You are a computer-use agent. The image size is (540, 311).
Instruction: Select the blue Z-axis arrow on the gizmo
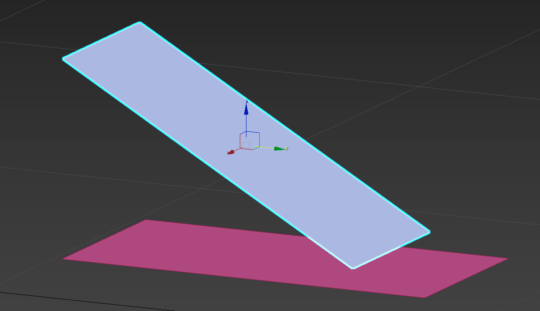[246, 110]
